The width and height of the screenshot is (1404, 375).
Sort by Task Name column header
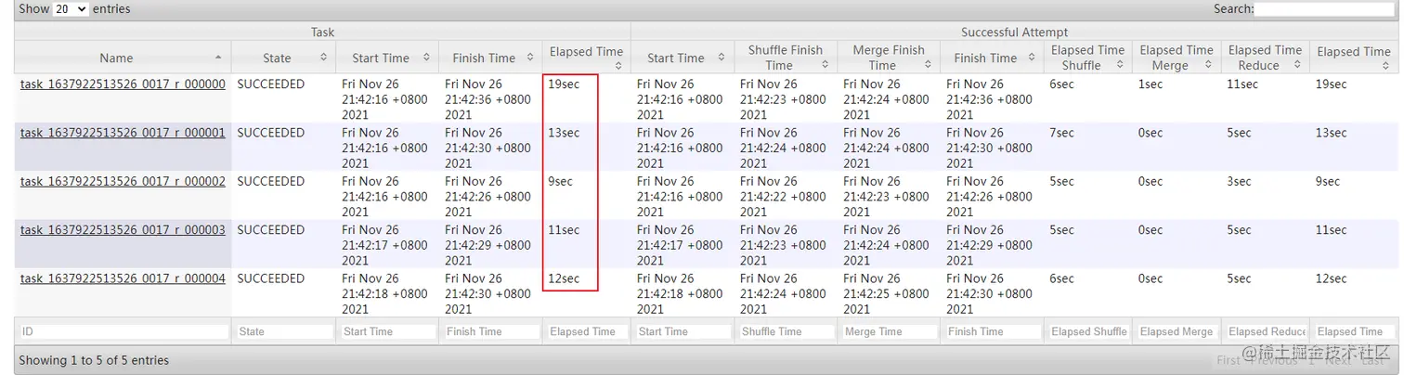[123, 58]
